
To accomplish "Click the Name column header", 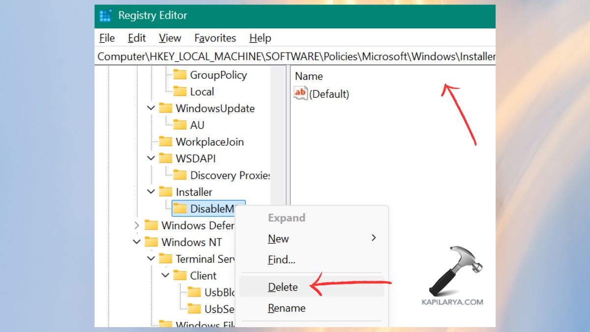I will click(309, 76).
